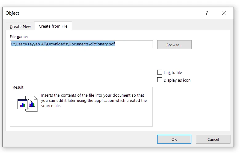Click the highlighted dictionary.pdf file path

(x=63, y=44)
